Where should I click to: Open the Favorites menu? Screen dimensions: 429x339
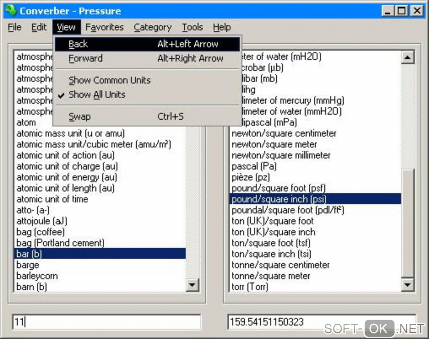pos(104,27)
